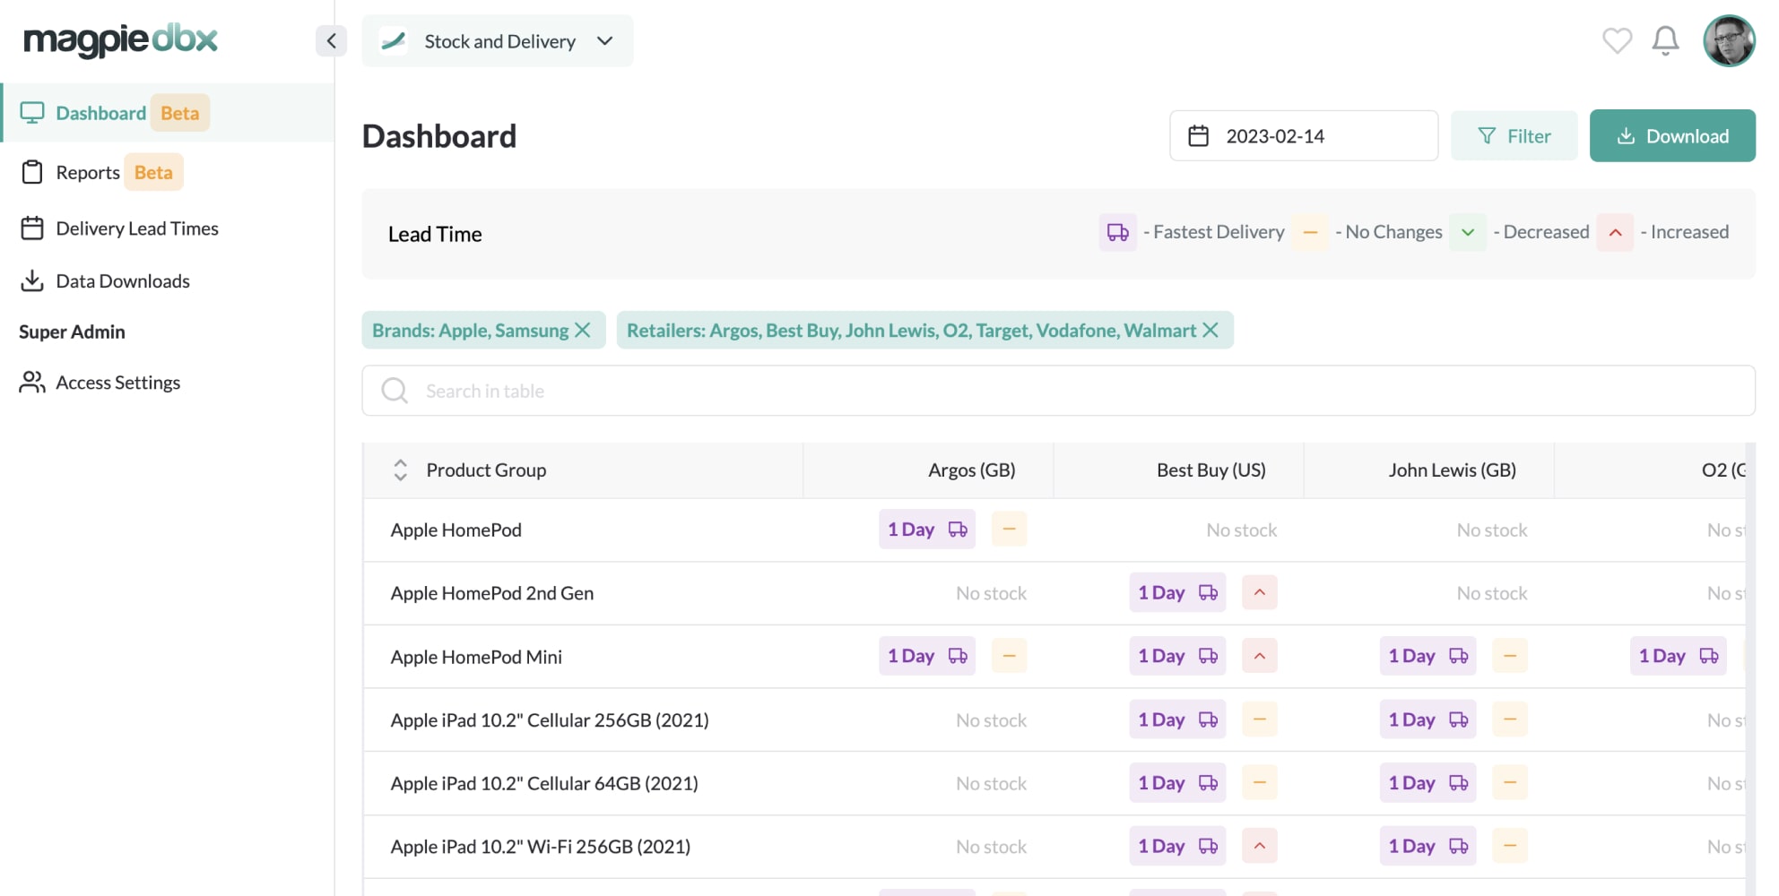Click Apple HomePod Mini John Lewis 1 Day badge
Viewport: 1779px width, 896px height.
(x=1428, y=656)
